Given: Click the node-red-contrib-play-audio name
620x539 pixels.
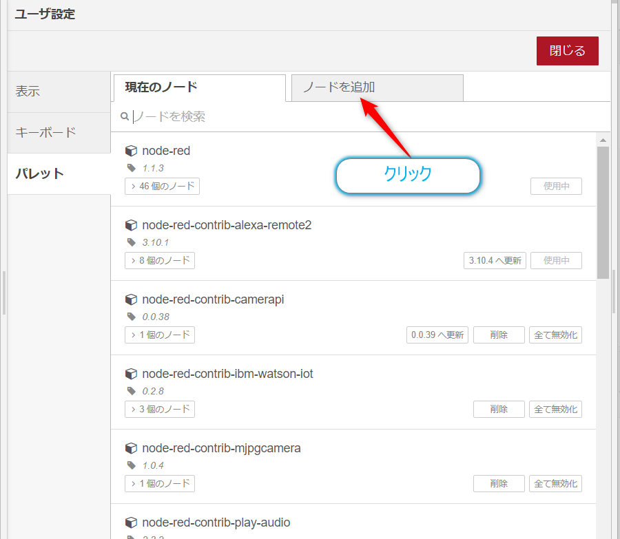Looking at the screenshot, I should (216, 522).
